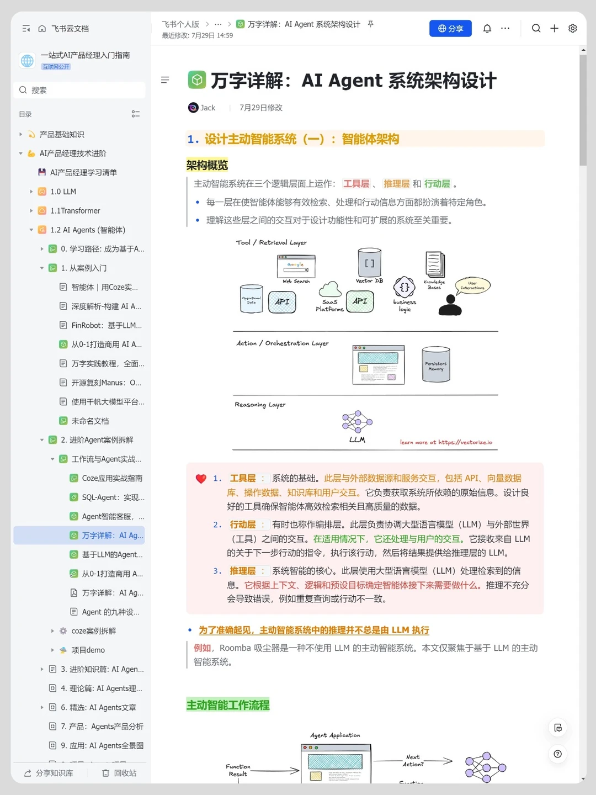596x795 pixels.
Task: Open the 飞书个人版 breadcrumb
Action: click(180, 24)
